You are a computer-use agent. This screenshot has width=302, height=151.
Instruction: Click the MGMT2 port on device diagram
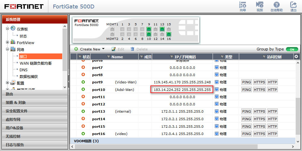point(112,34)
